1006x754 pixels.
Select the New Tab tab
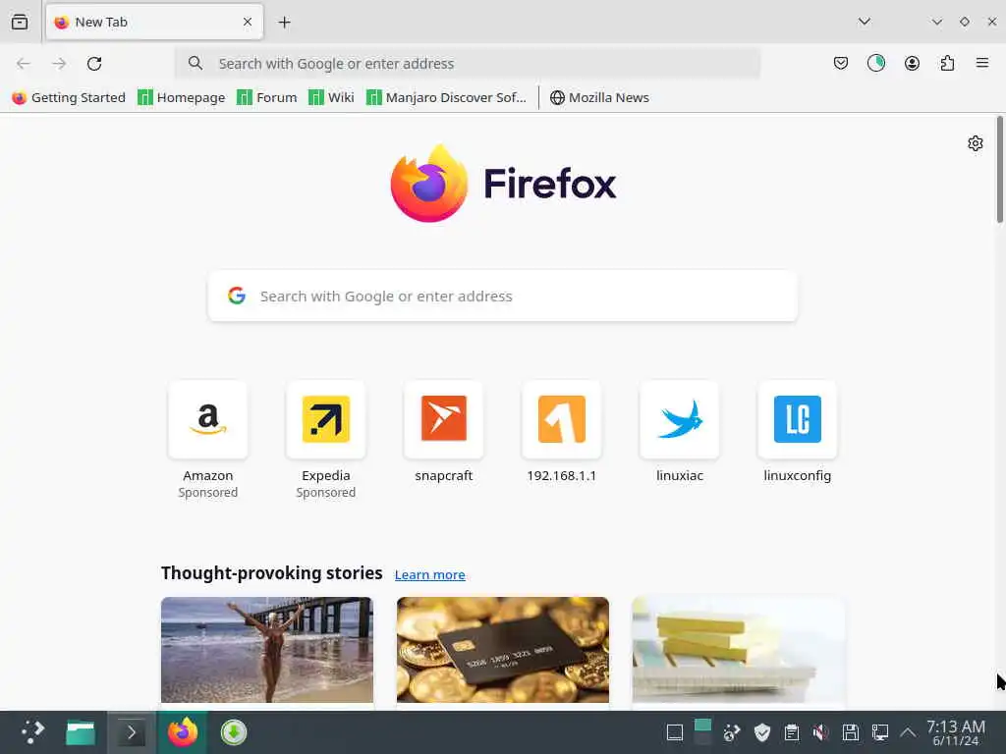154,22
